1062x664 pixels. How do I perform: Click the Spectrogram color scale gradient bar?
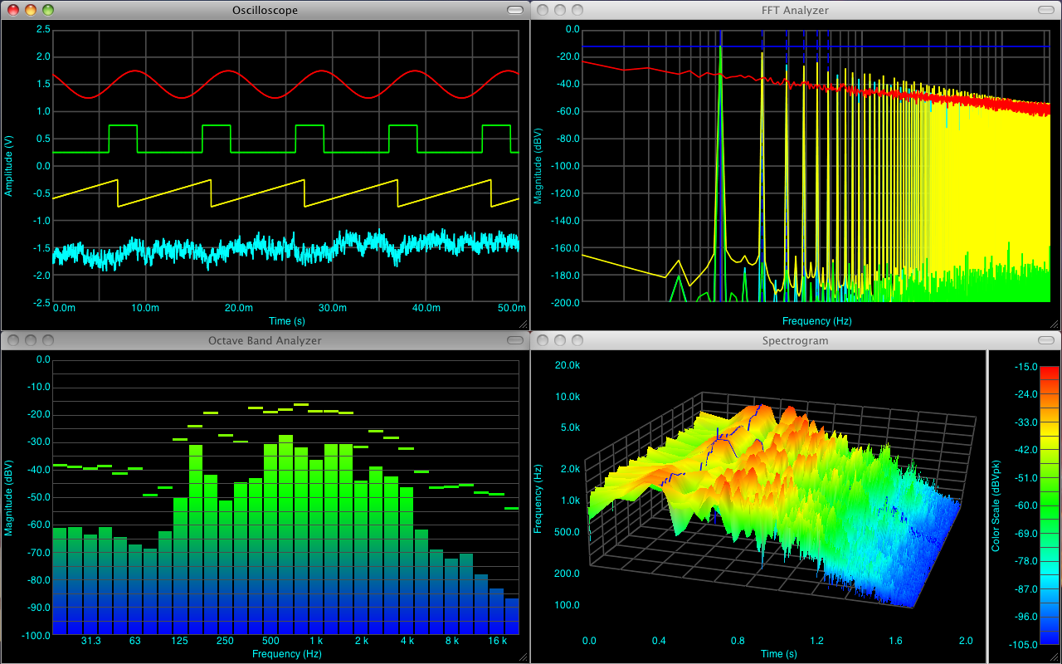click(1049, 505)
